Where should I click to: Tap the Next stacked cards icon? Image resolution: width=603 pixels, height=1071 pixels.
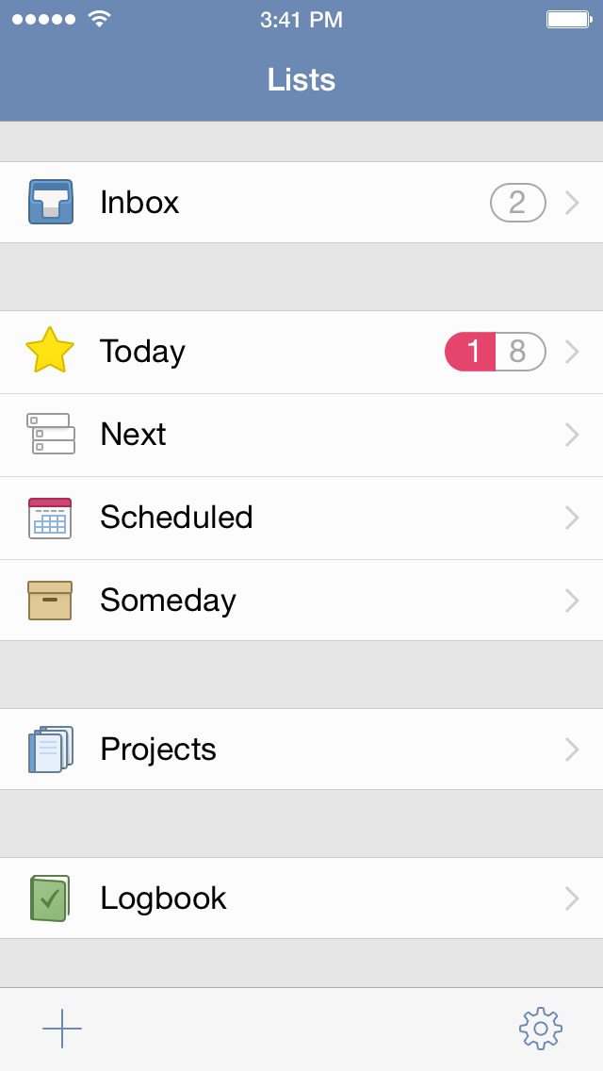tap(51, 434)
